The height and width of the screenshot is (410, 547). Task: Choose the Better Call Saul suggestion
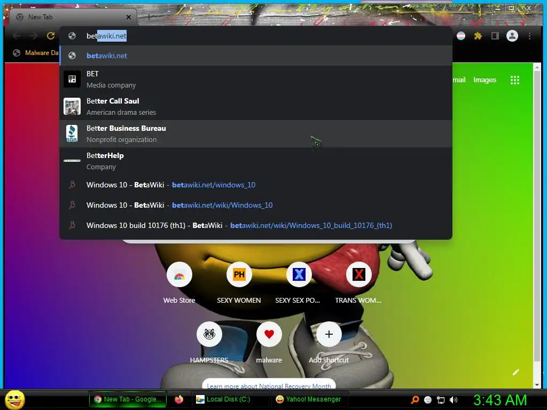coord(256,106)
